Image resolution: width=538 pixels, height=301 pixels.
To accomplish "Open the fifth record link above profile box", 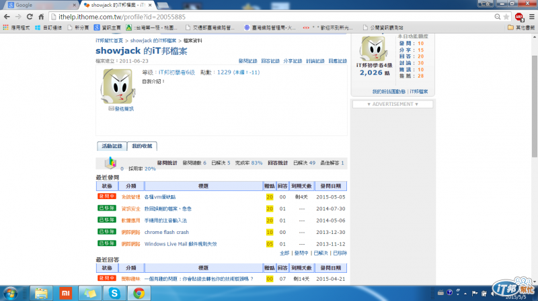I will pos(338,61).
